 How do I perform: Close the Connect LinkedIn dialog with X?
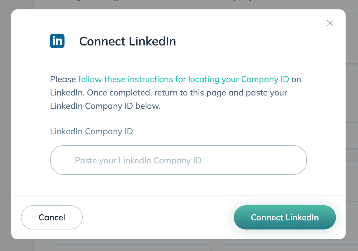pos(330,23)
